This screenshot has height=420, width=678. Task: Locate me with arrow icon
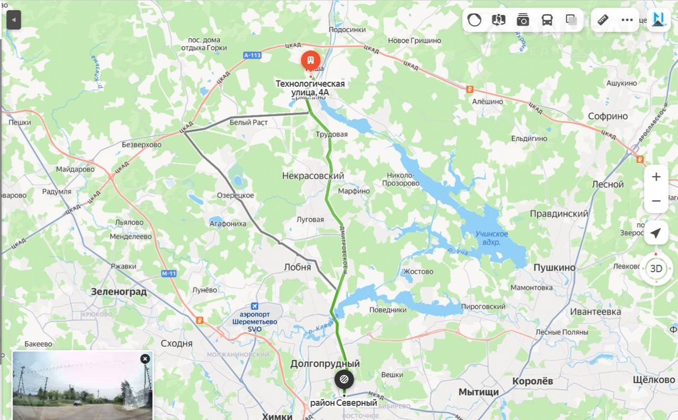click(x=656, y=233)
